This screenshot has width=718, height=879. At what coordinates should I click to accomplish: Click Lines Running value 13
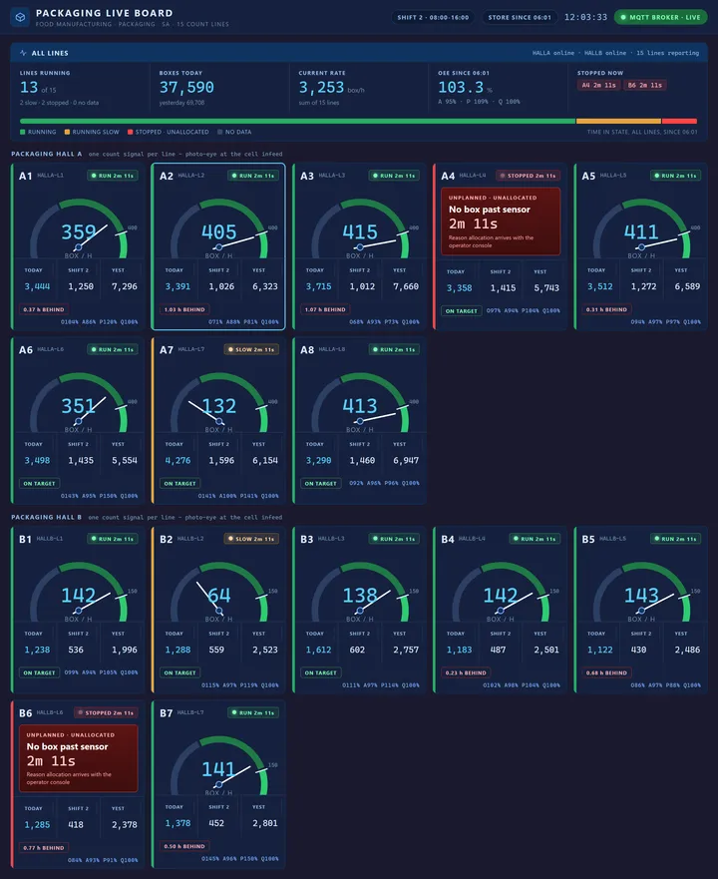[x=29, y=88]
